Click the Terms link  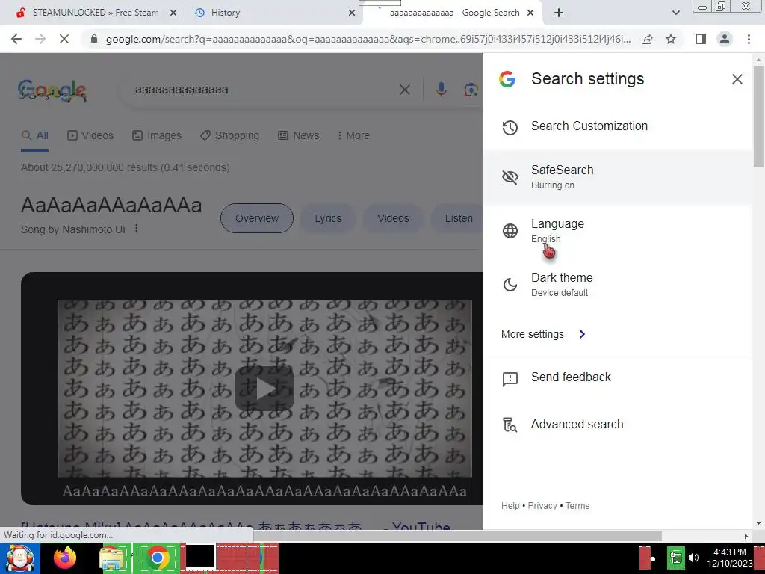(x=577, y=506)
